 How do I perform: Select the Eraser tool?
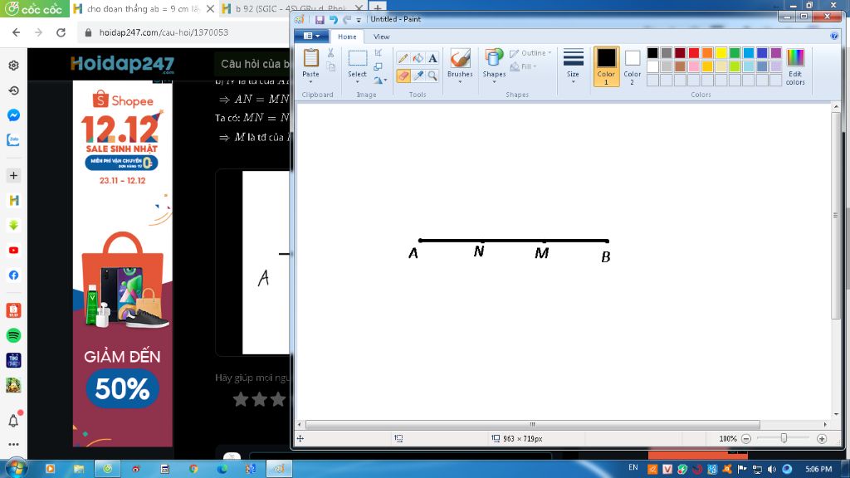(403, 76)
